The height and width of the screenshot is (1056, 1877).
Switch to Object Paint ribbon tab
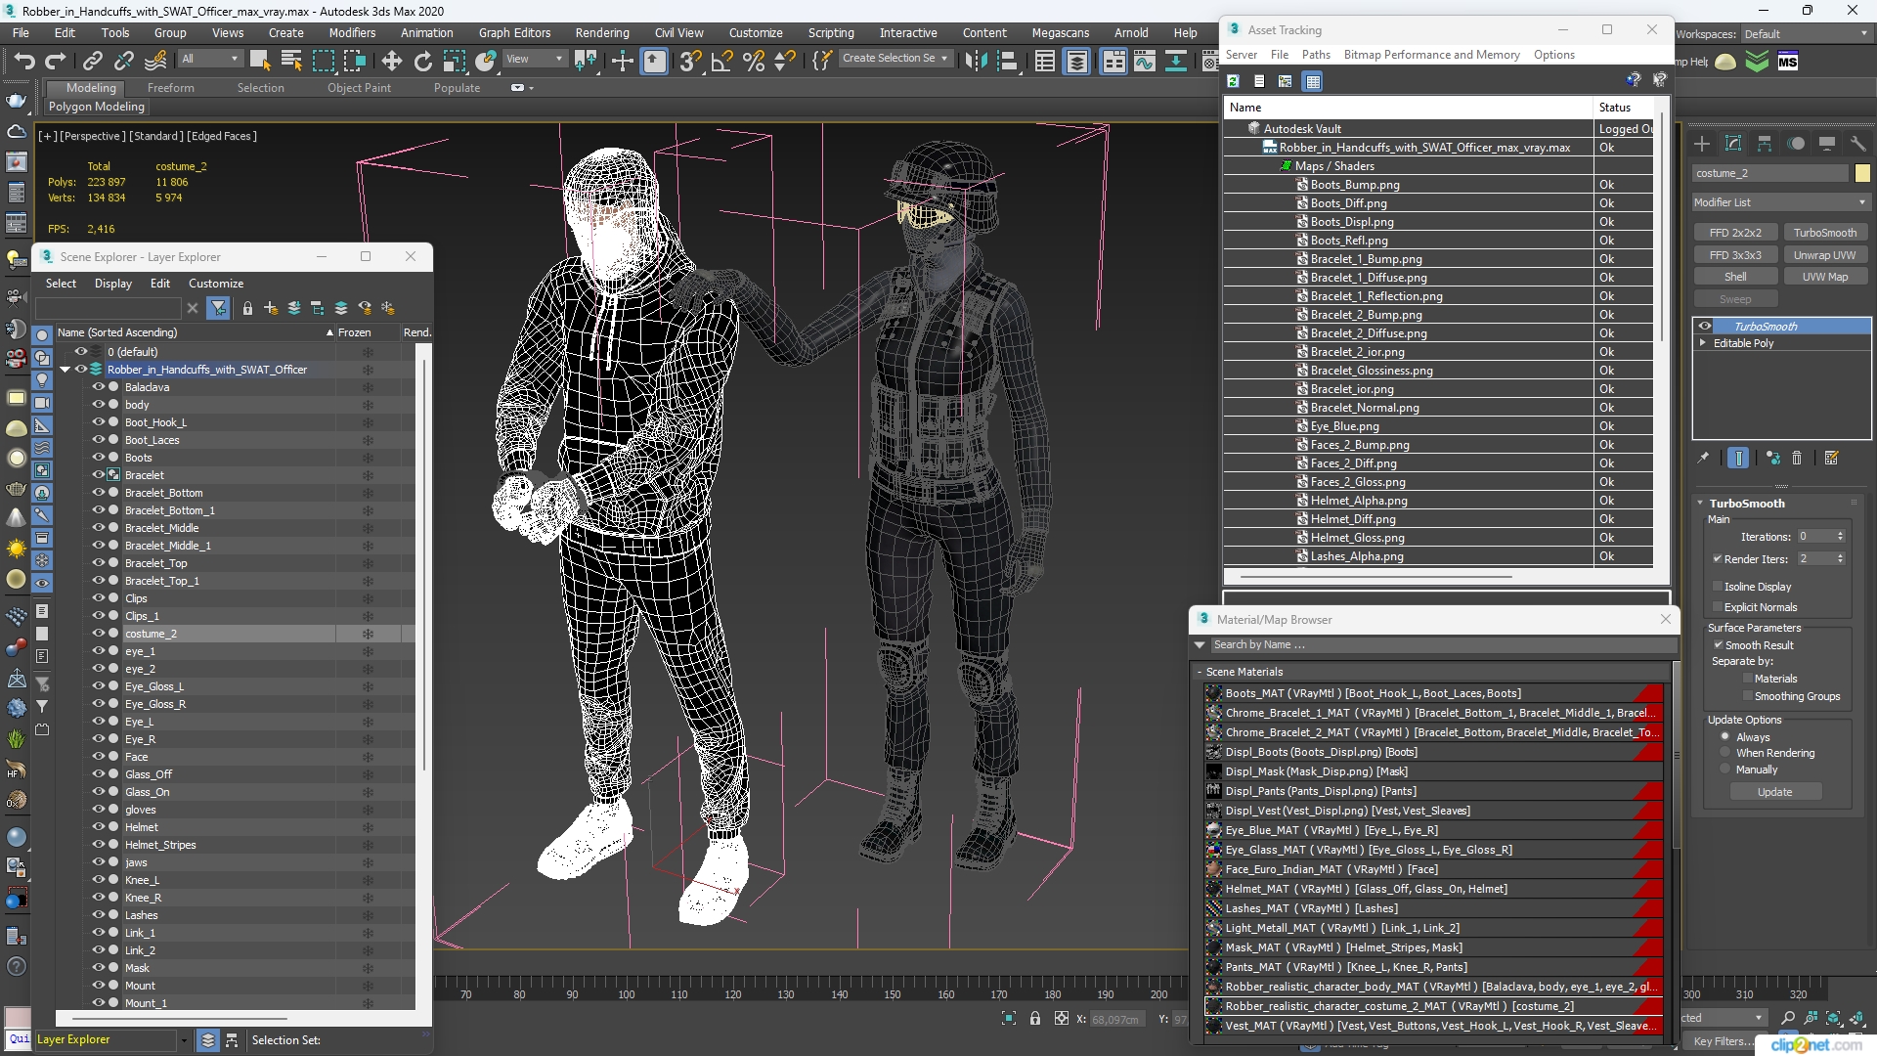point(359,88)
